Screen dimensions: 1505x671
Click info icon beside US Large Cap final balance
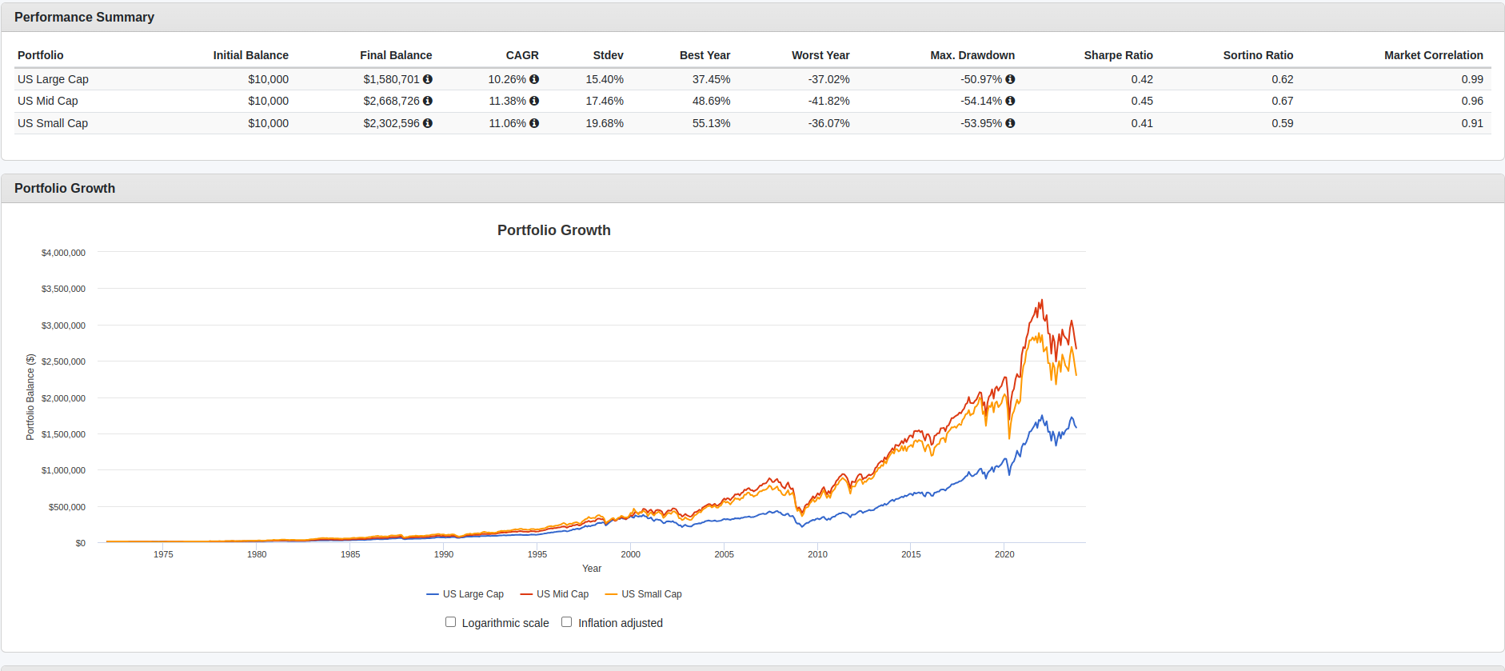pos(428,79)
